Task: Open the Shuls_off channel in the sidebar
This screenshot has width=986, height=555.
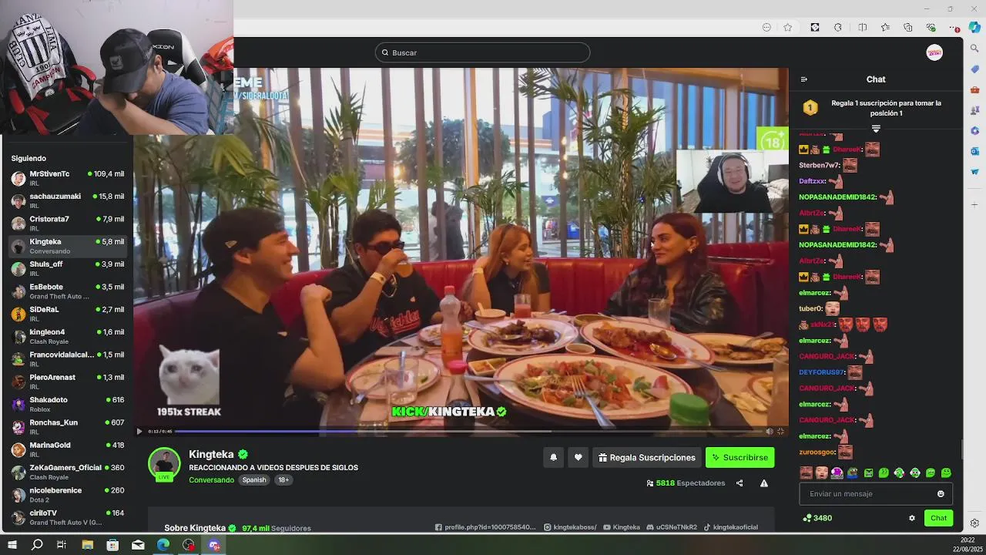Action: pos(68,268)
